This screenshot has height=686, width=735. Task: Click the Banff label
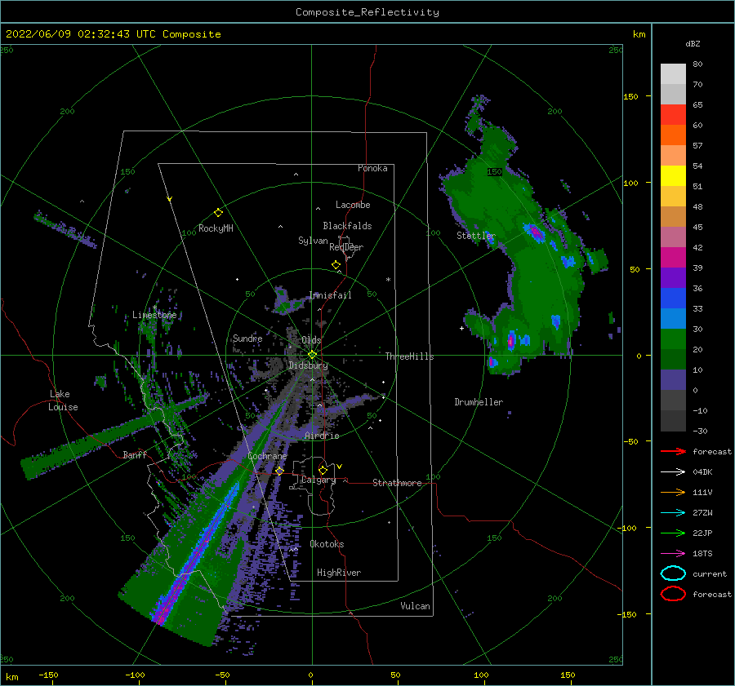click(x=135, y=454)
